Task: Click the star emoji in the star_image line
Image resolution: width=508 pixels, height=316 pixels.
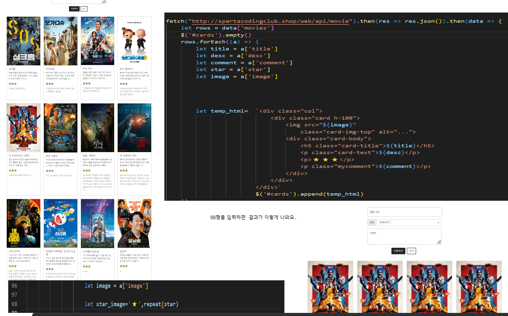Action: tap(134, 304)
